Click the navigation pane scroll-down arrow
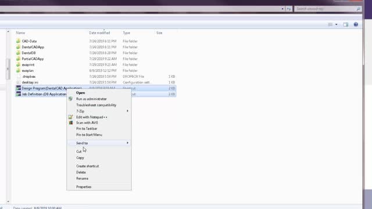 click(8, 201)
